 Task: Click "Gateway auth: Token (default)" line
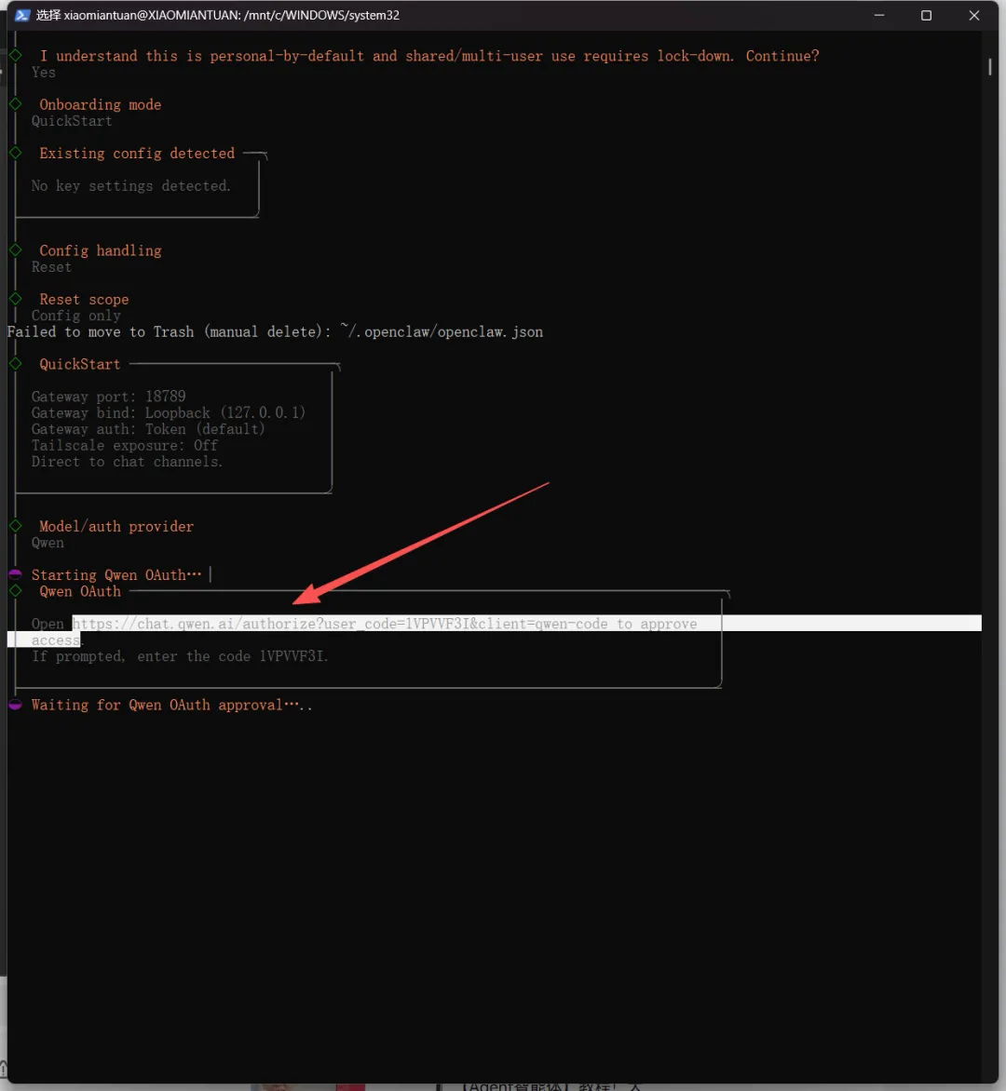(x=148, y=429)
